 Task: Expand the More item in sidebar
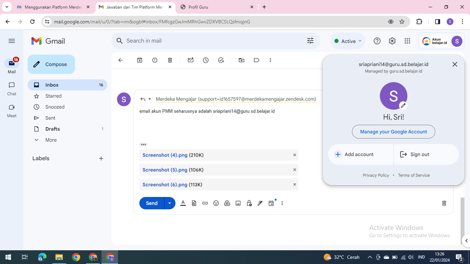pyautogui.click(x=51, y=140)
